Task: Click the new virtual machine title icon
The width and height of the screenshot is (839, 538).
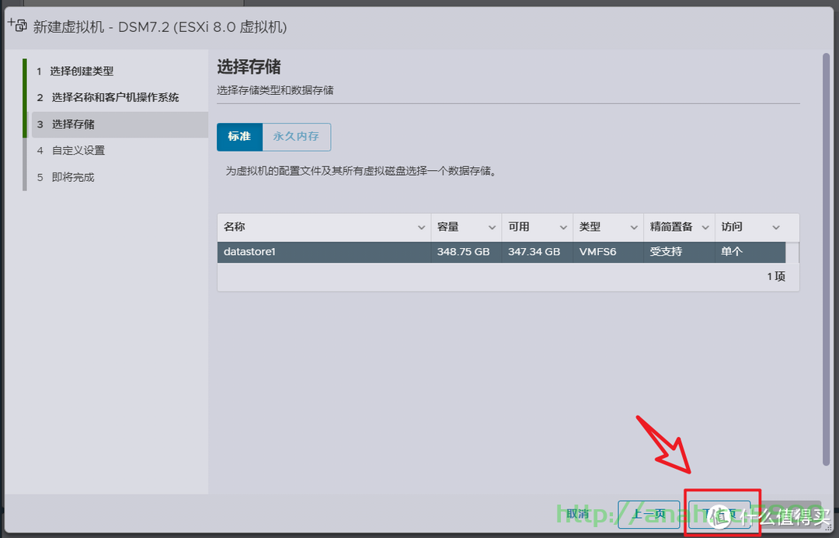Action: coord(17,25)
